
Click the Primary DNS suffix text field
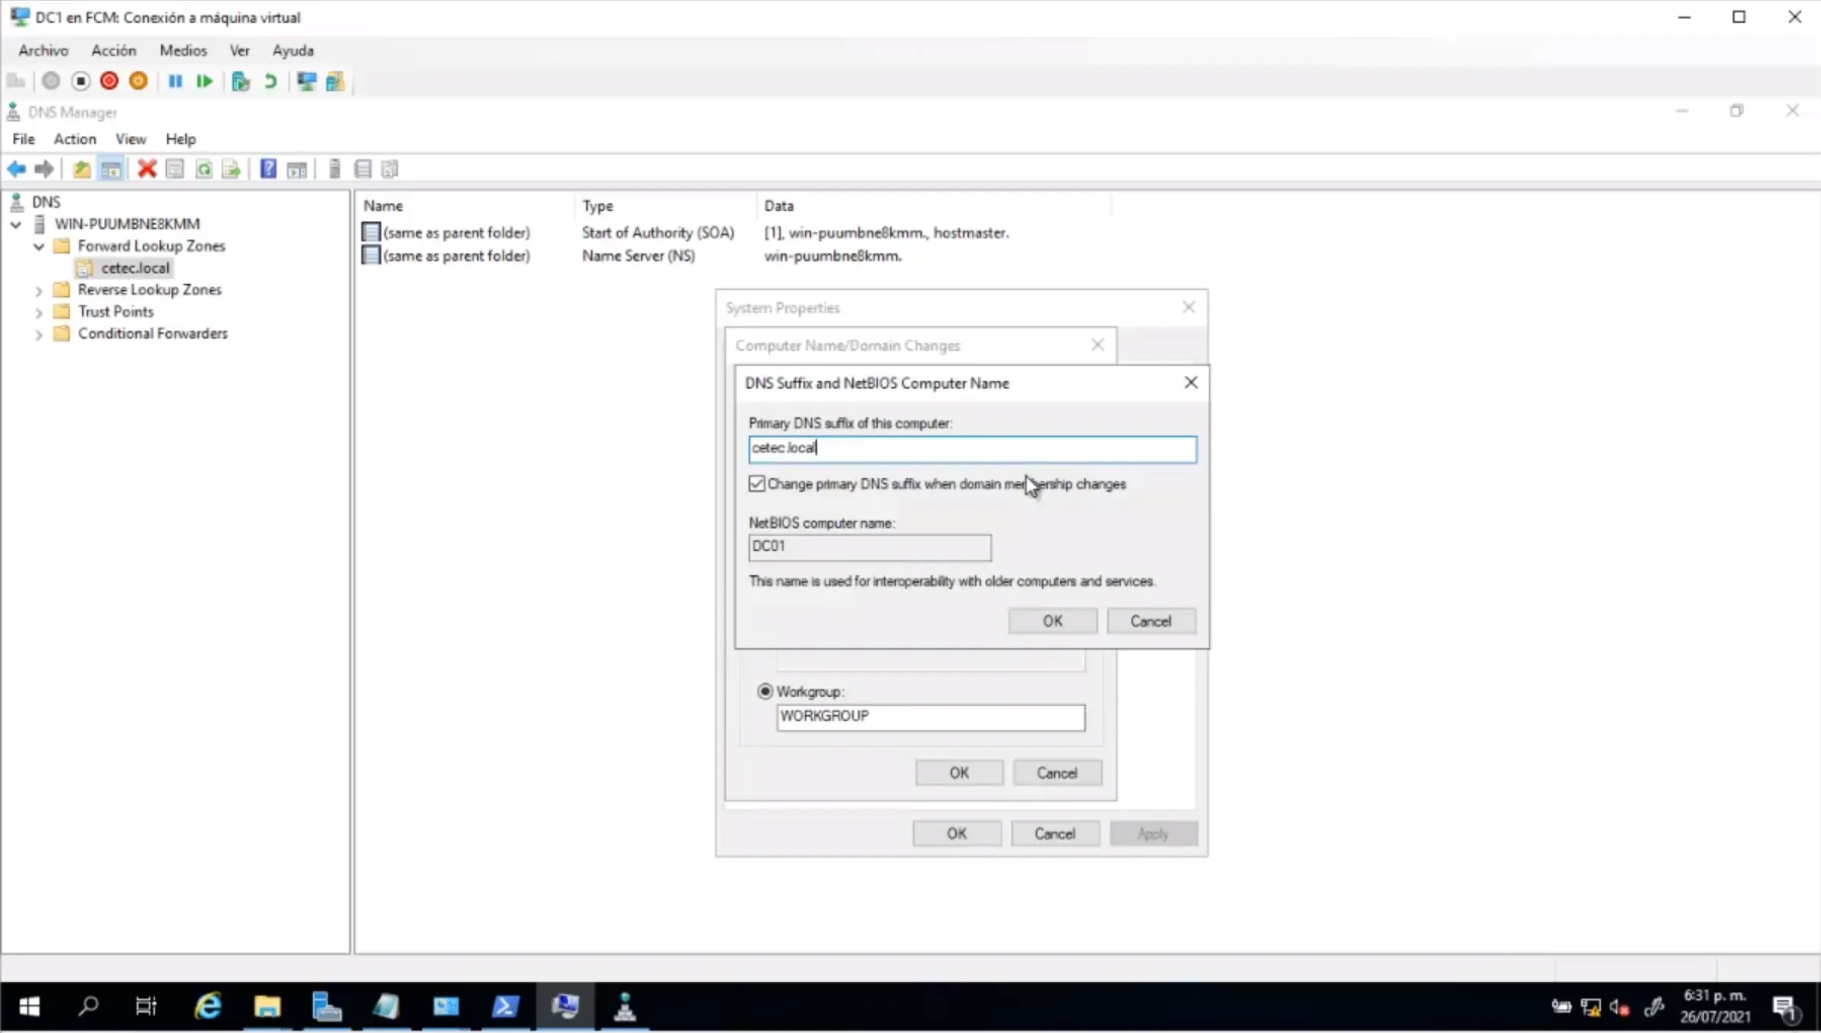click(972, 449)
